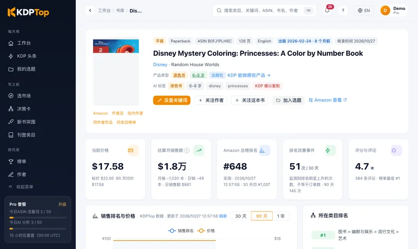This screenshot has height=249, width=418.
Task: Click the 所在类目排名 hierarchy icon
Action: click(x=313, y=216)
